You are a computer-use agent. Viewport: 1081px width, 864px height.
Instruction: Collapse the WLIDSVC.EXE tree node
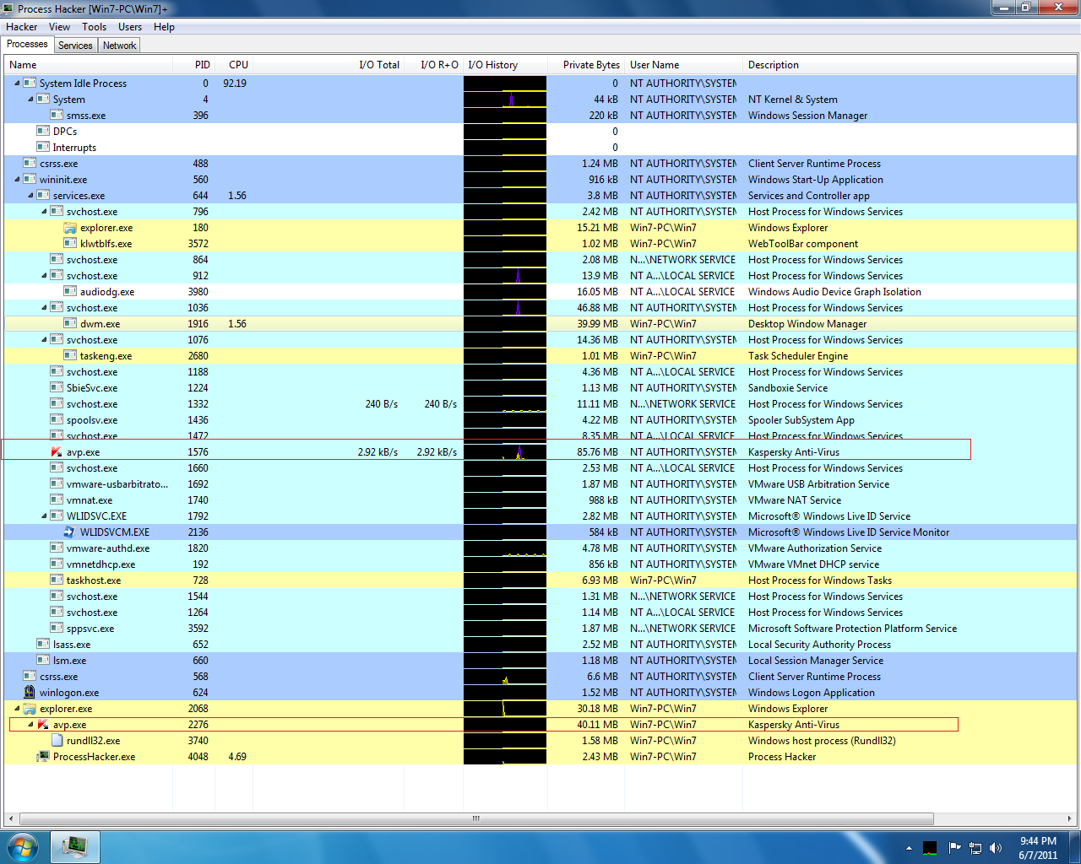click(x=44, y=516)
